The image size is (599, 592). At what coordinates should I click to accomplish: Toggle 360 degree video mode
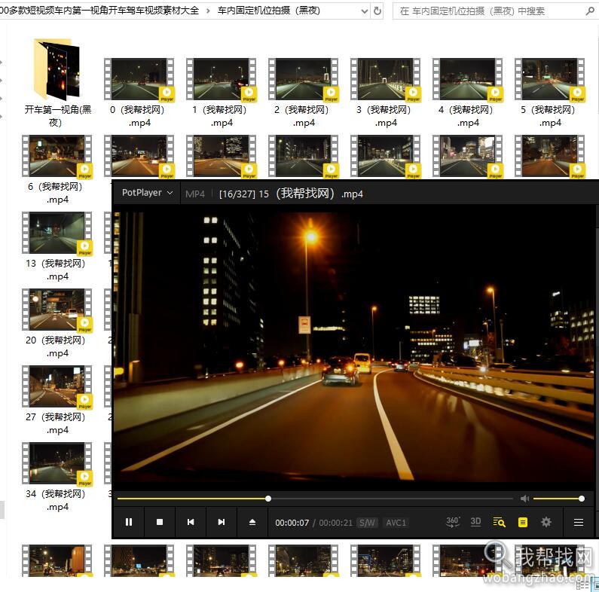[453, 522]
